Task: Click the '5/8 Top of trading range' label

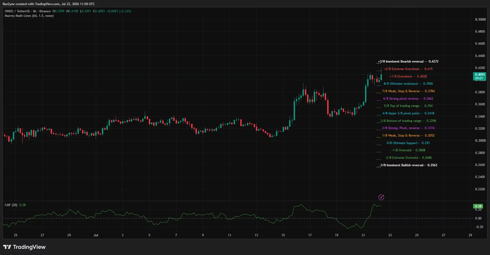Action: (x=408, y=106)
